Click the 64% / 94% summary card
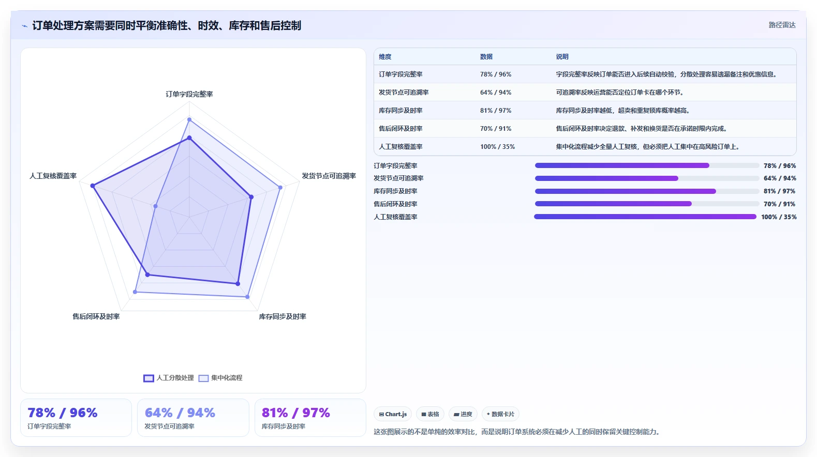The image size is (817, 457). click(193, 418)
